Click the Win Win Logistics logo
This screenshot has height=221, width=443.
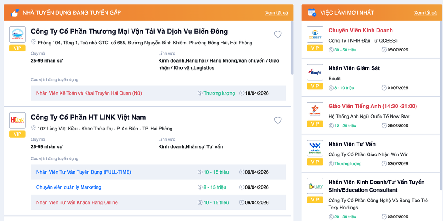315,148
